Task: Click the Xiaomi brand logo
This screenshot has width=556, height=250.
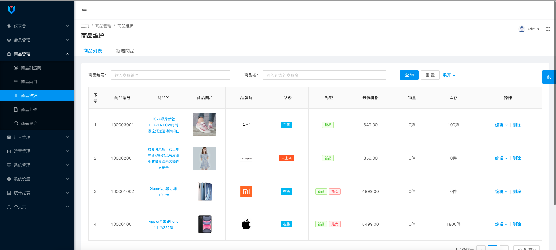Action: click(x=246, y=191)
